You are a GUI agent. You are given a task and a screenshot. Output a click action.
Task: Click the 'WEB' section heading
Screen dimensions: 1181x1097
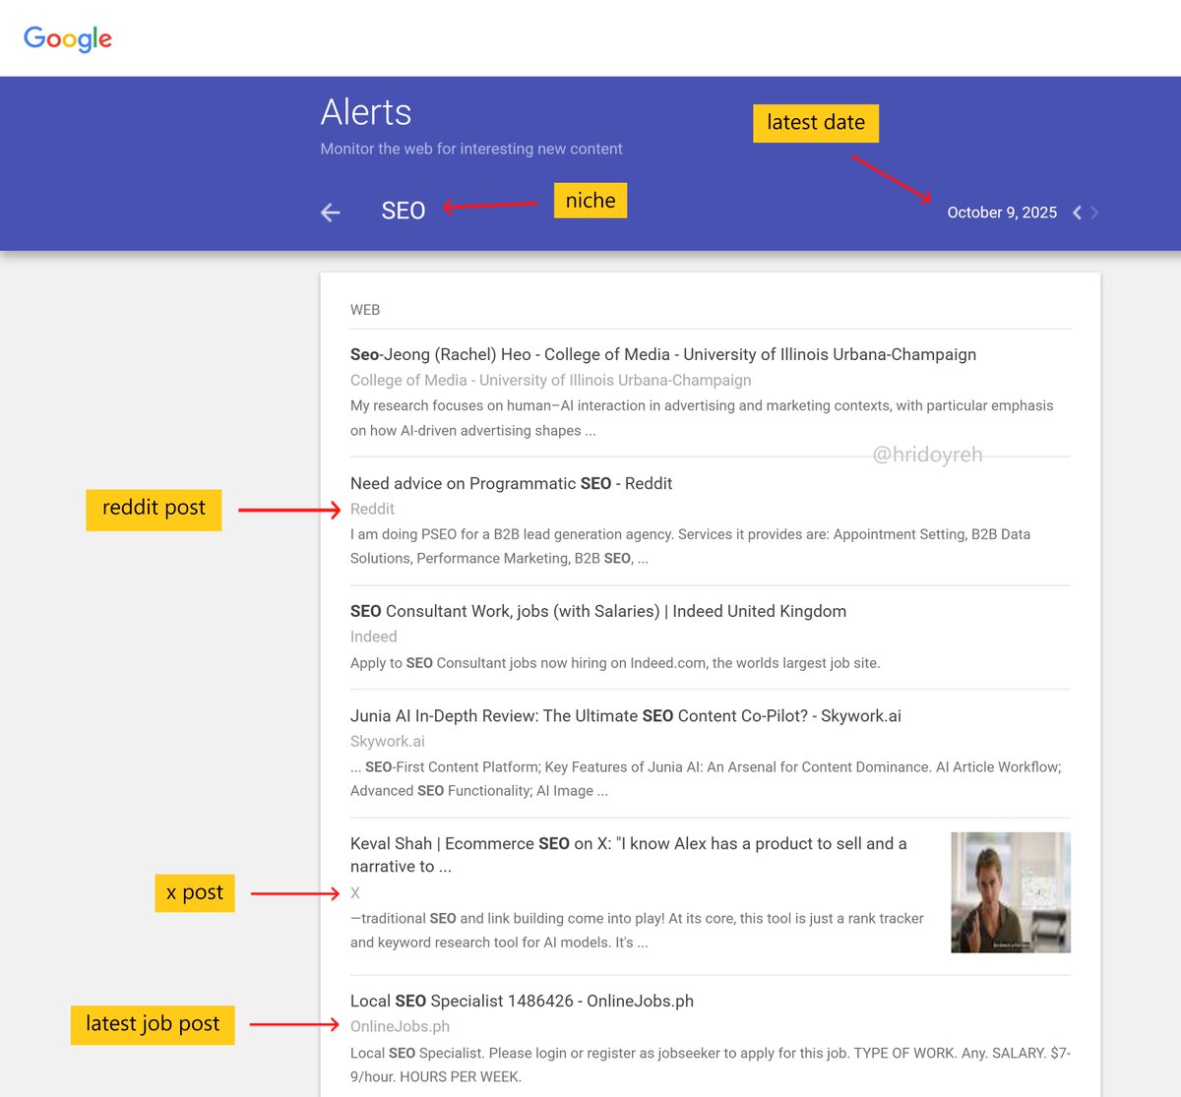click(365, 310)
